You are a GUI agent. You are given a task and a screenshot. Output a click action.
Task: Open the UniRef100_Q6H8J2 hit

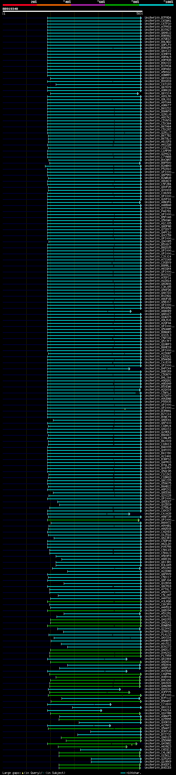pos(158,33)
